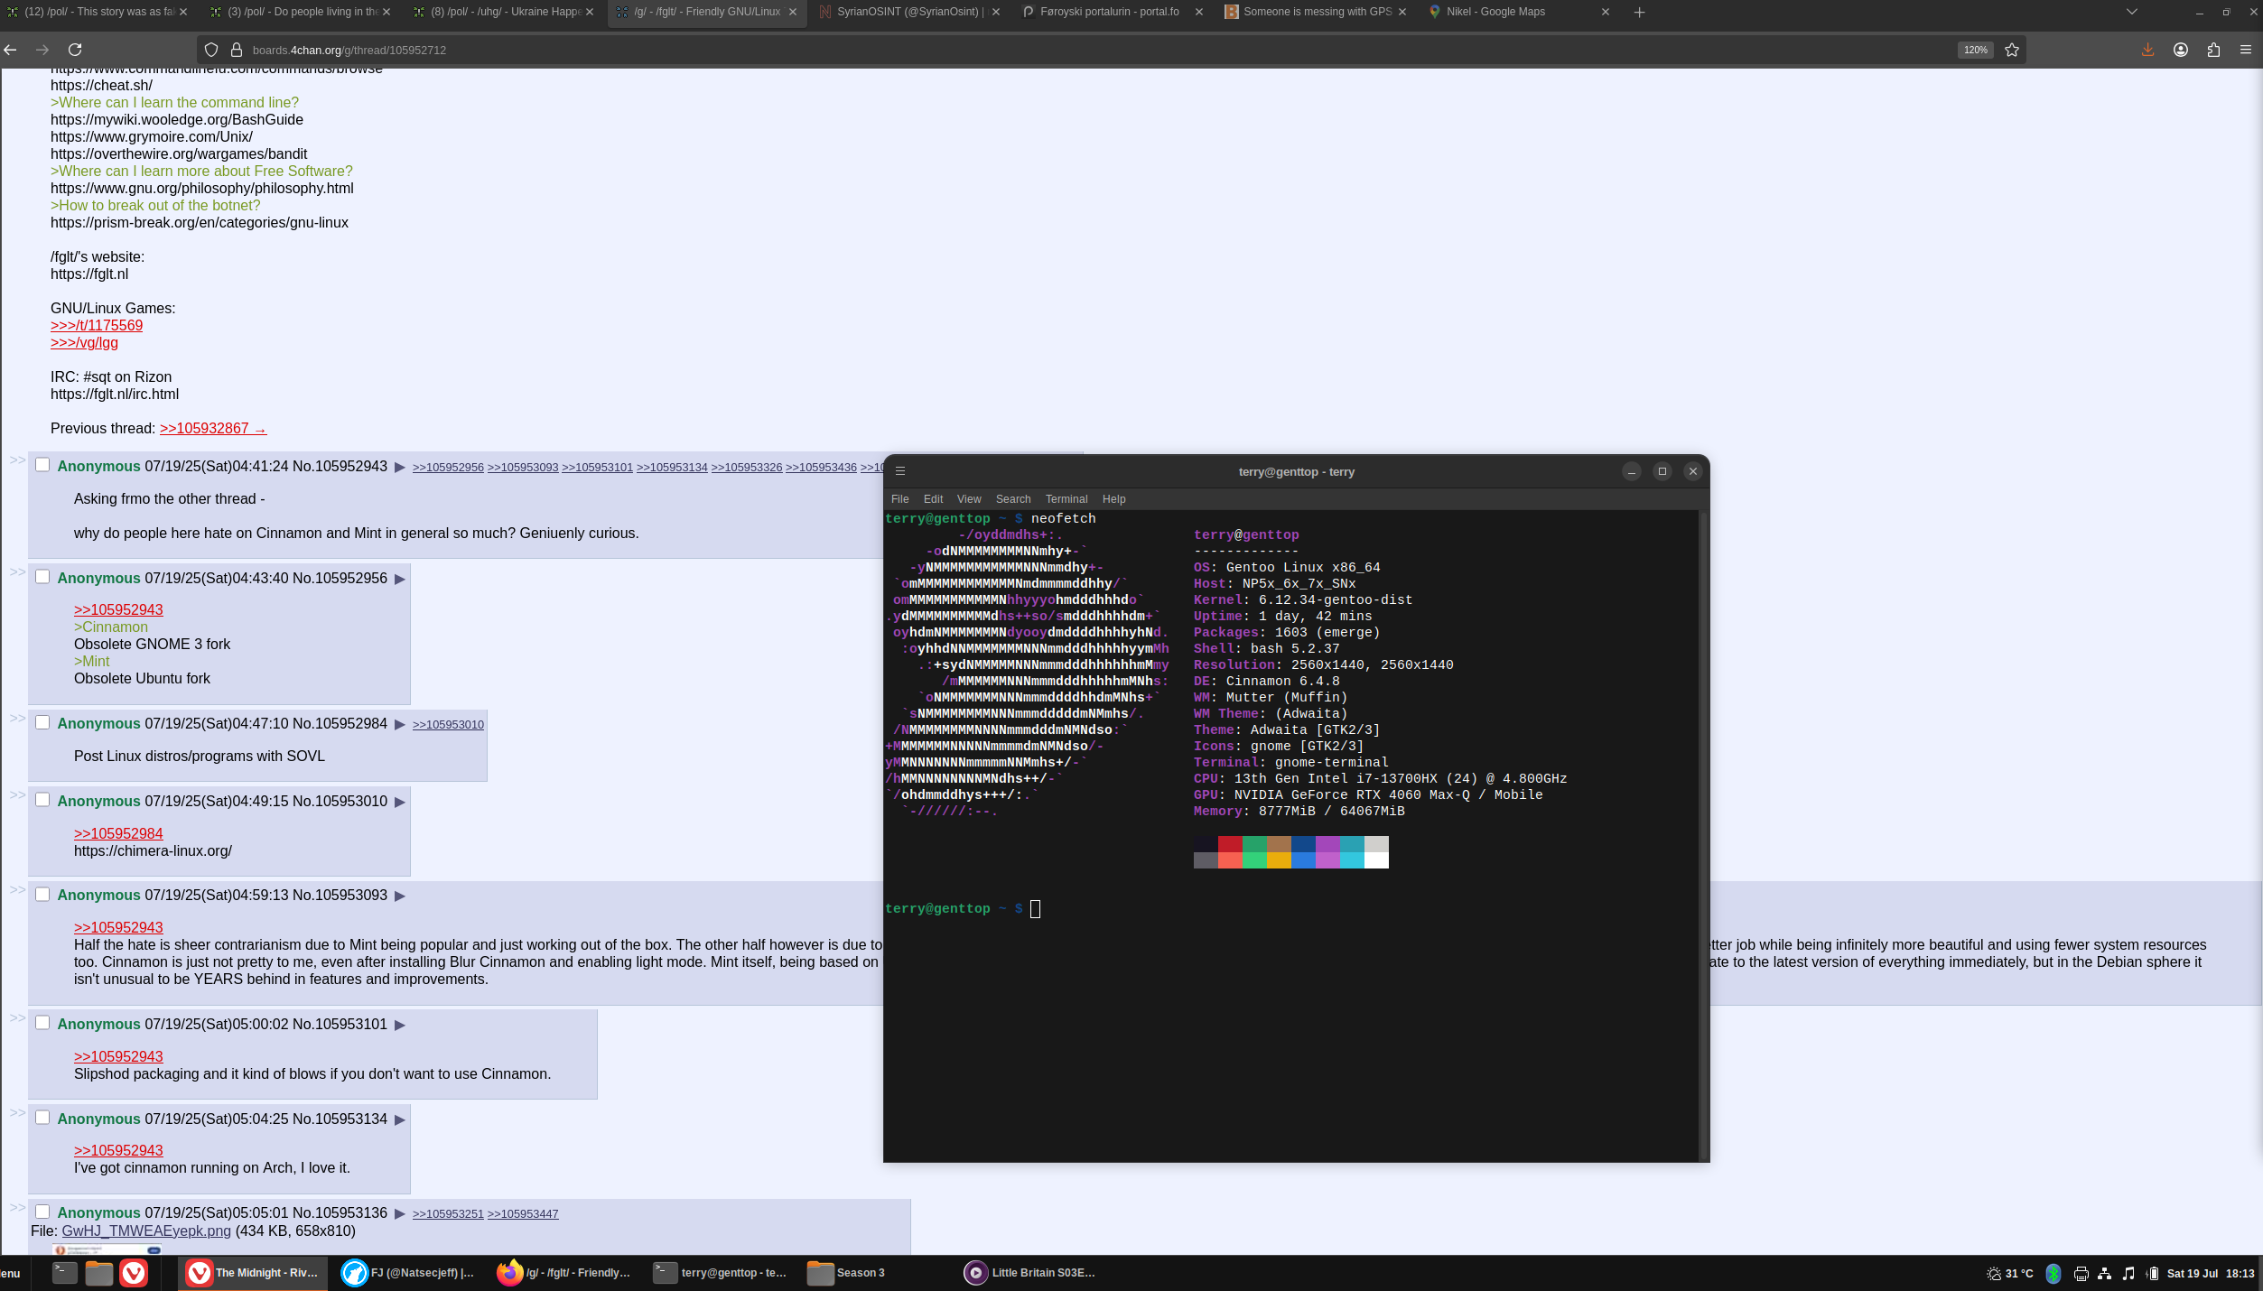Open the Firefox account icon
Viewport: 2263px width, 1291px height.
point(2181,50)
